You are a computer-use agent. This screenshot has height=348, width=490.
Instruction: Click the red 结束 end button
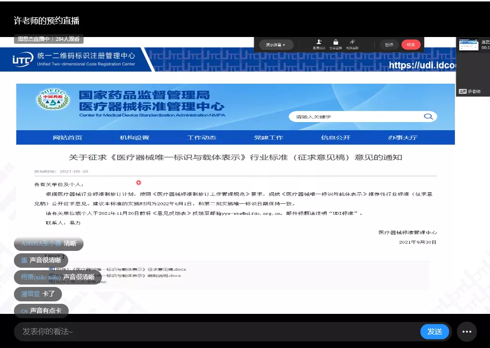411,45
